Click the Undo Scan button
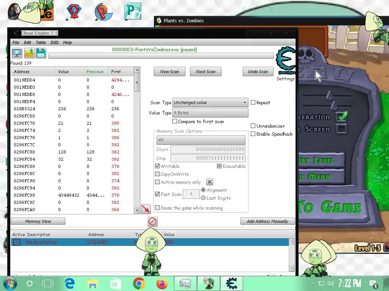This screenshot has width=389, height=291. (258, 72)
